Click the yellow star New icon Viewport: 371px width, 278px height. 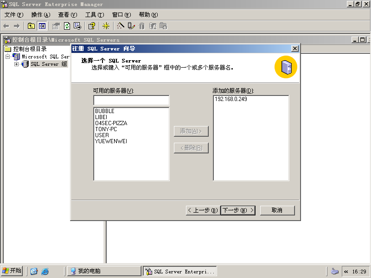click(x=106, y=26)
